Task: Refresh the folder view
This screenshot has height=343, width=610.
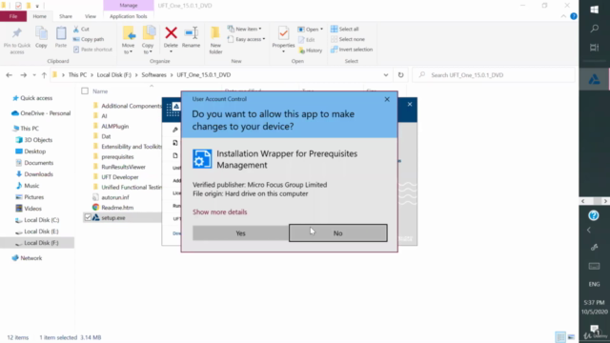Action: [x=400, y=75]
